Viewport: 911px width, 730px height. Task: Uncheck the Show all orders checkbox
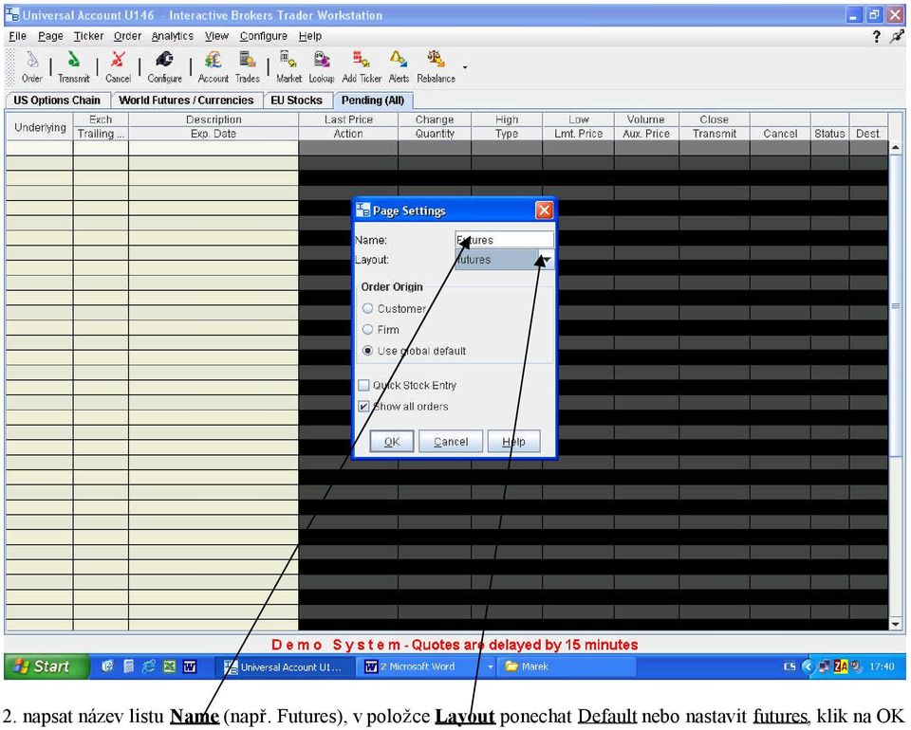tap(363, 406)
